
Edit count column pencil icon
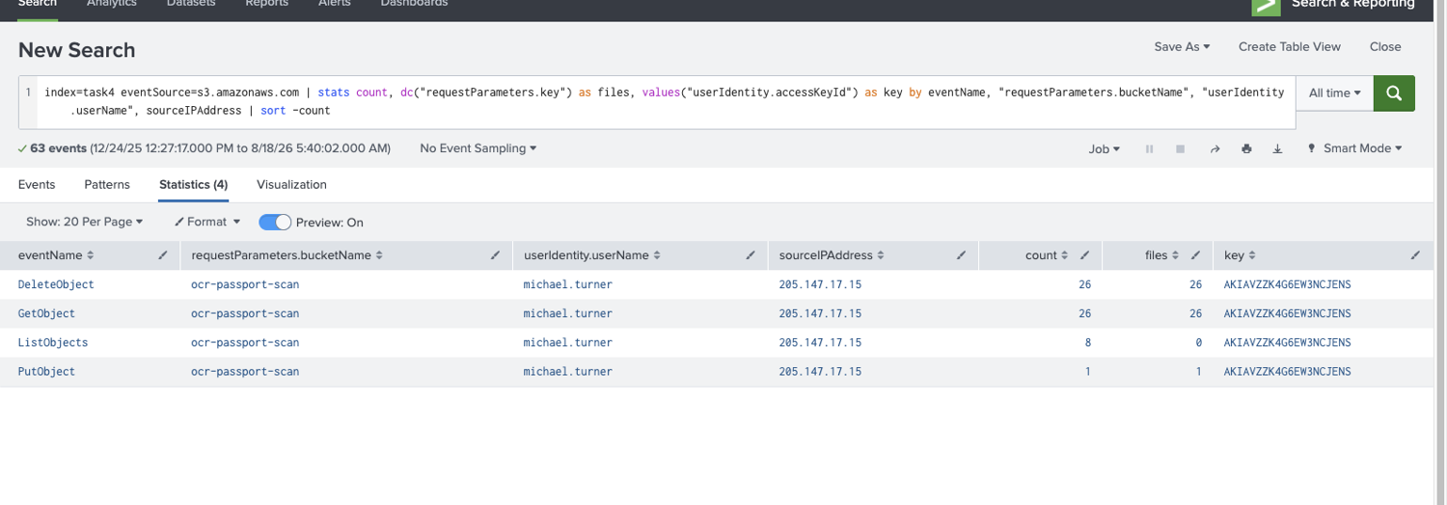coord(1084,255)
